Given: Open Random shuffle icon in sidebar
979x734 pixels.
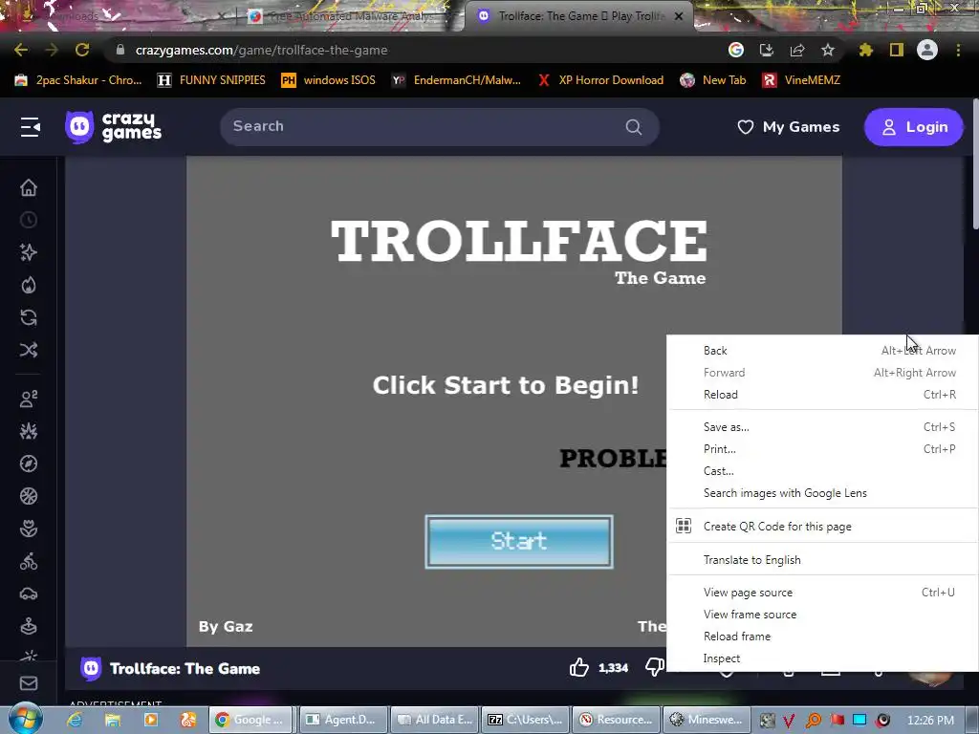Looking at the screenshot, I should 29,350.
